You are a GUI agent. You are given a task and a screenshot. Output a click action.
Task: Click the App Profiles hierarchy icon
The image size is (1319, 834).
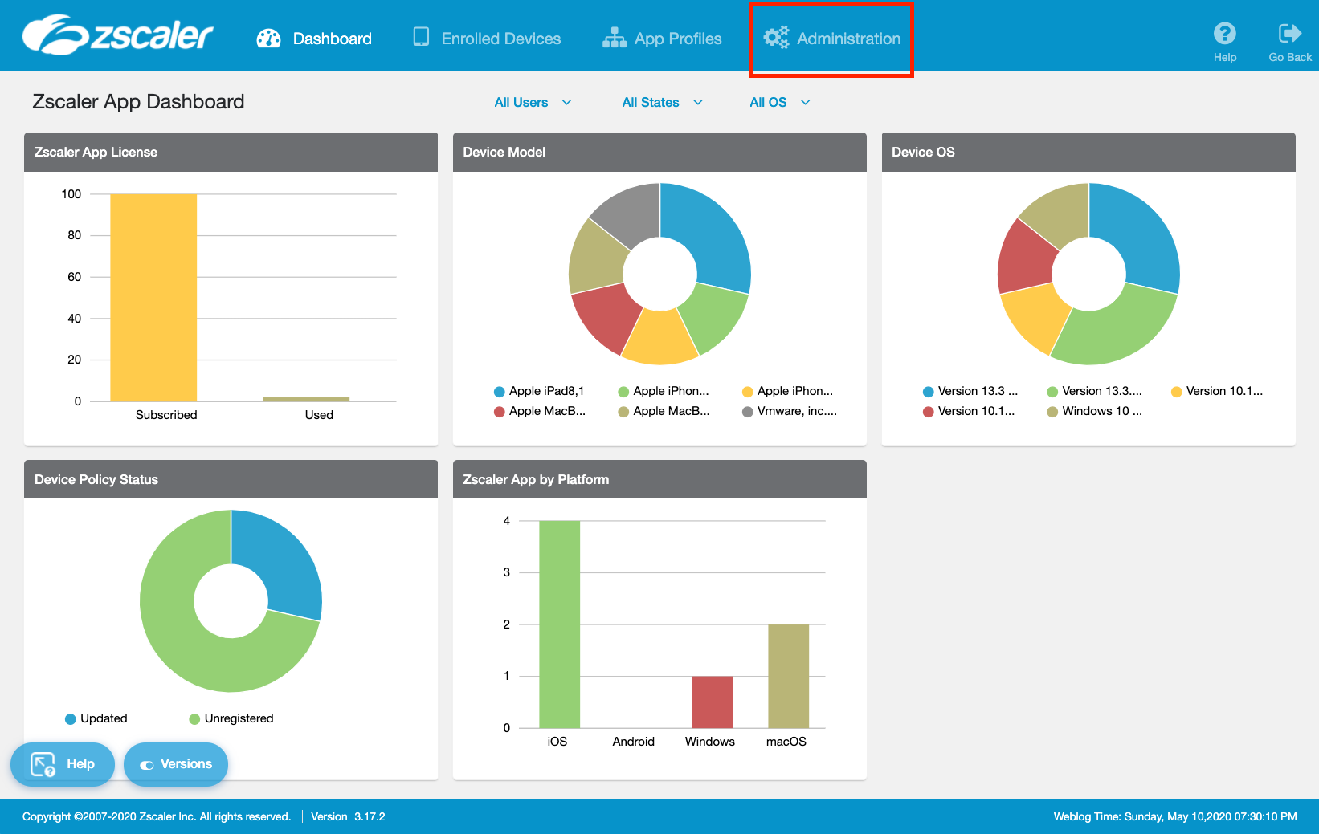[x=615, y=39]
